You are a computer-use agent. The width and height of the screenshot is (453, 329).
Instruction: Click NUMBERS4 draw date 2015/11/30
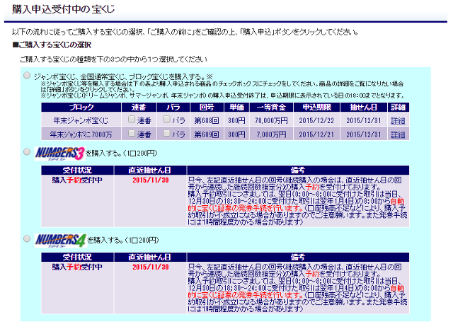tap(151, 267)
